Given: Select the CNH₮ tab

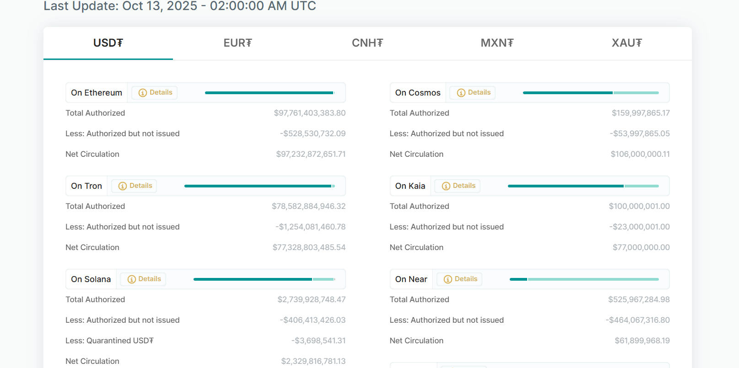Looking at the screenshot, I should coord(367,43).
